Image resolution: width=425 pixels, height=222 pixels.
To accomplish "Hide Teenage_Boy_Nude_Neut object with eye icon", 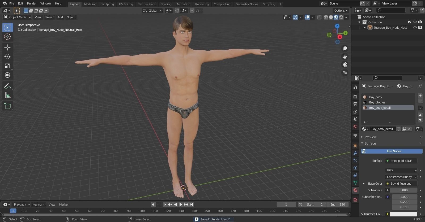I will click(415, 27).
